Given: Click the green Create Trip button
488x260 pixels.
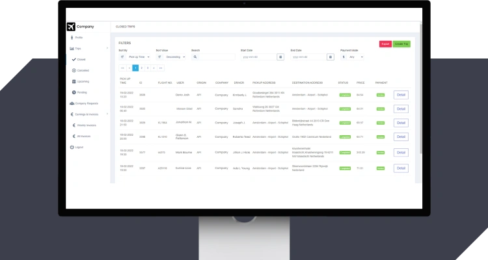Looking at the screenshot, I should click(401, 44).
